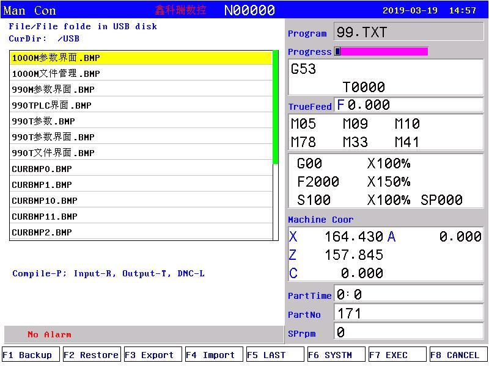Select file 990T文件界面.BMP
The height and width of the screenshot is (366, 489).
(x=141, y=153)
